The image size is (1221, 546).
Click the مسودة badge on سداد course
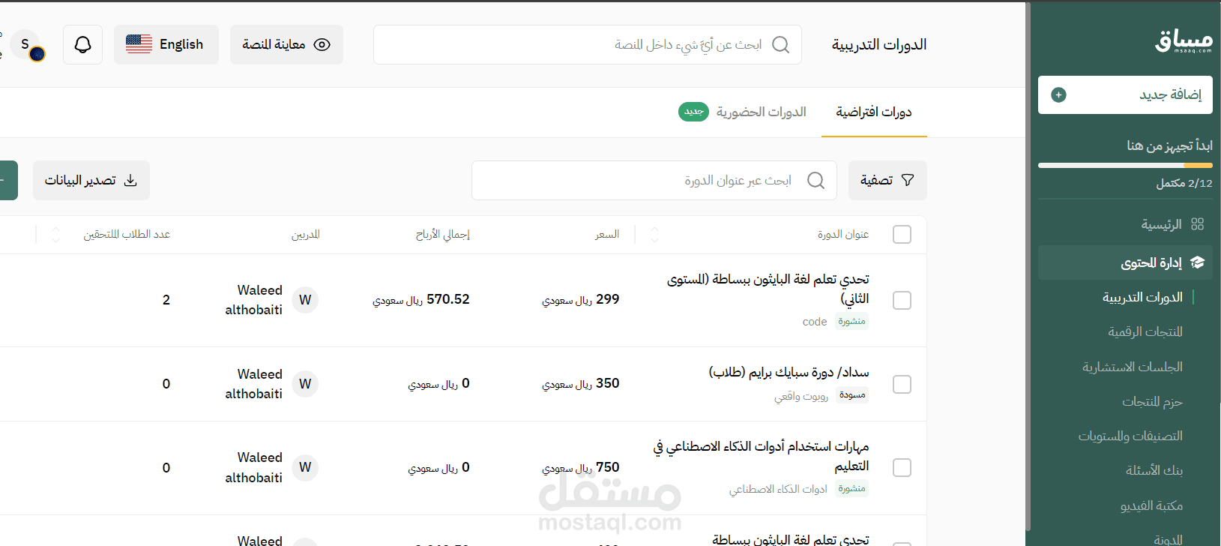pyautogui.click(x=852, y=395)
